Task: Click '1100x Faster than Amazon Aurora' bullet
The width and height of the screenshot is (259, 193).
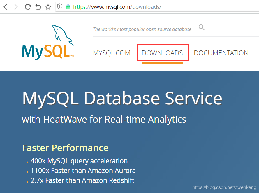Action: 83,171
